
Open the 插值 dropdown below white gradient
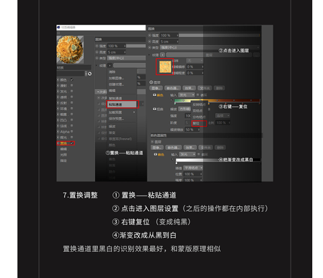(193, 167)
